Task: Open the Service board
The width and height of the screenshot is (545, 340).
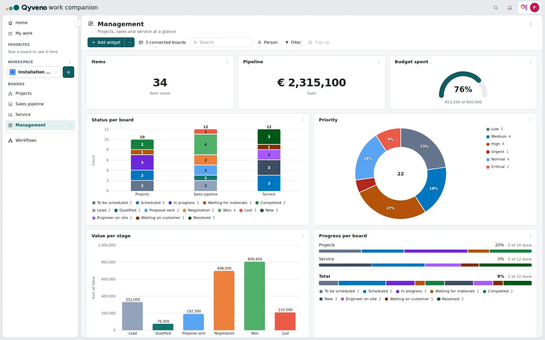Action: [x=40, y=115]
